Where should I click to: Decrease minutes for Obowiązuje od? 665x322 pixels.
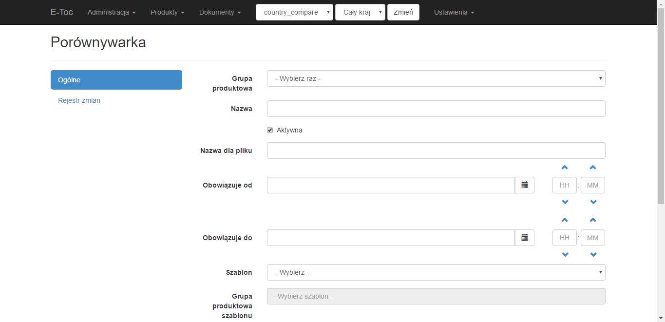pos(593,202)
